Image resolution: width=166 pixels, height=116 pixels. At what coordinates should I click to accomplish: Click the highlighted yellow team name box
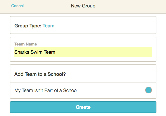click(x=83, y=52)
